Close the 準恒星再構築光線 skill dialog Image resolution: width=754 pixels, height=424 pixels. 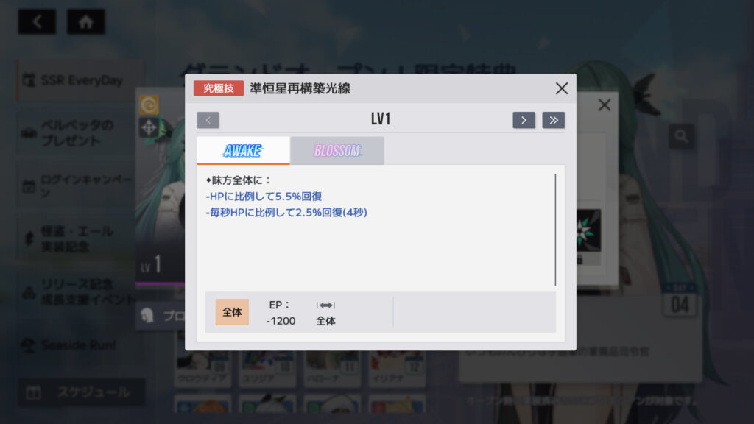point(561,88)
